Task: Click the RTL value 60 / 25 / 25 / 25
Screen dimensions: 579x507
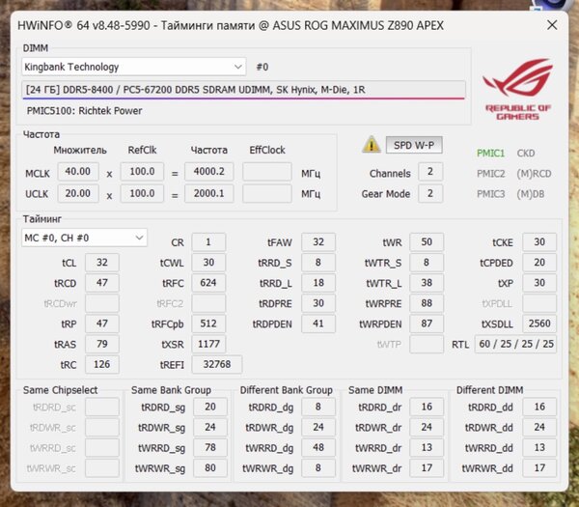Action: (x=516, y=344)
